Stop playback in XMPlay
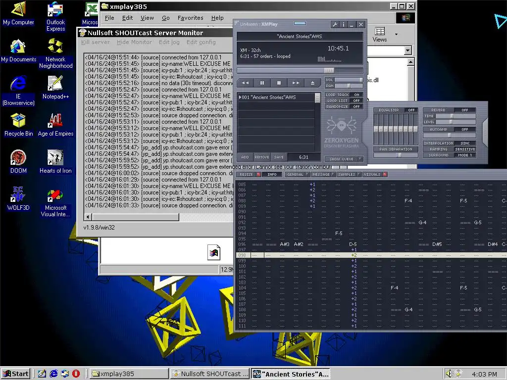The width and height of the screenshot is (507, 380). tap(279, 83)
